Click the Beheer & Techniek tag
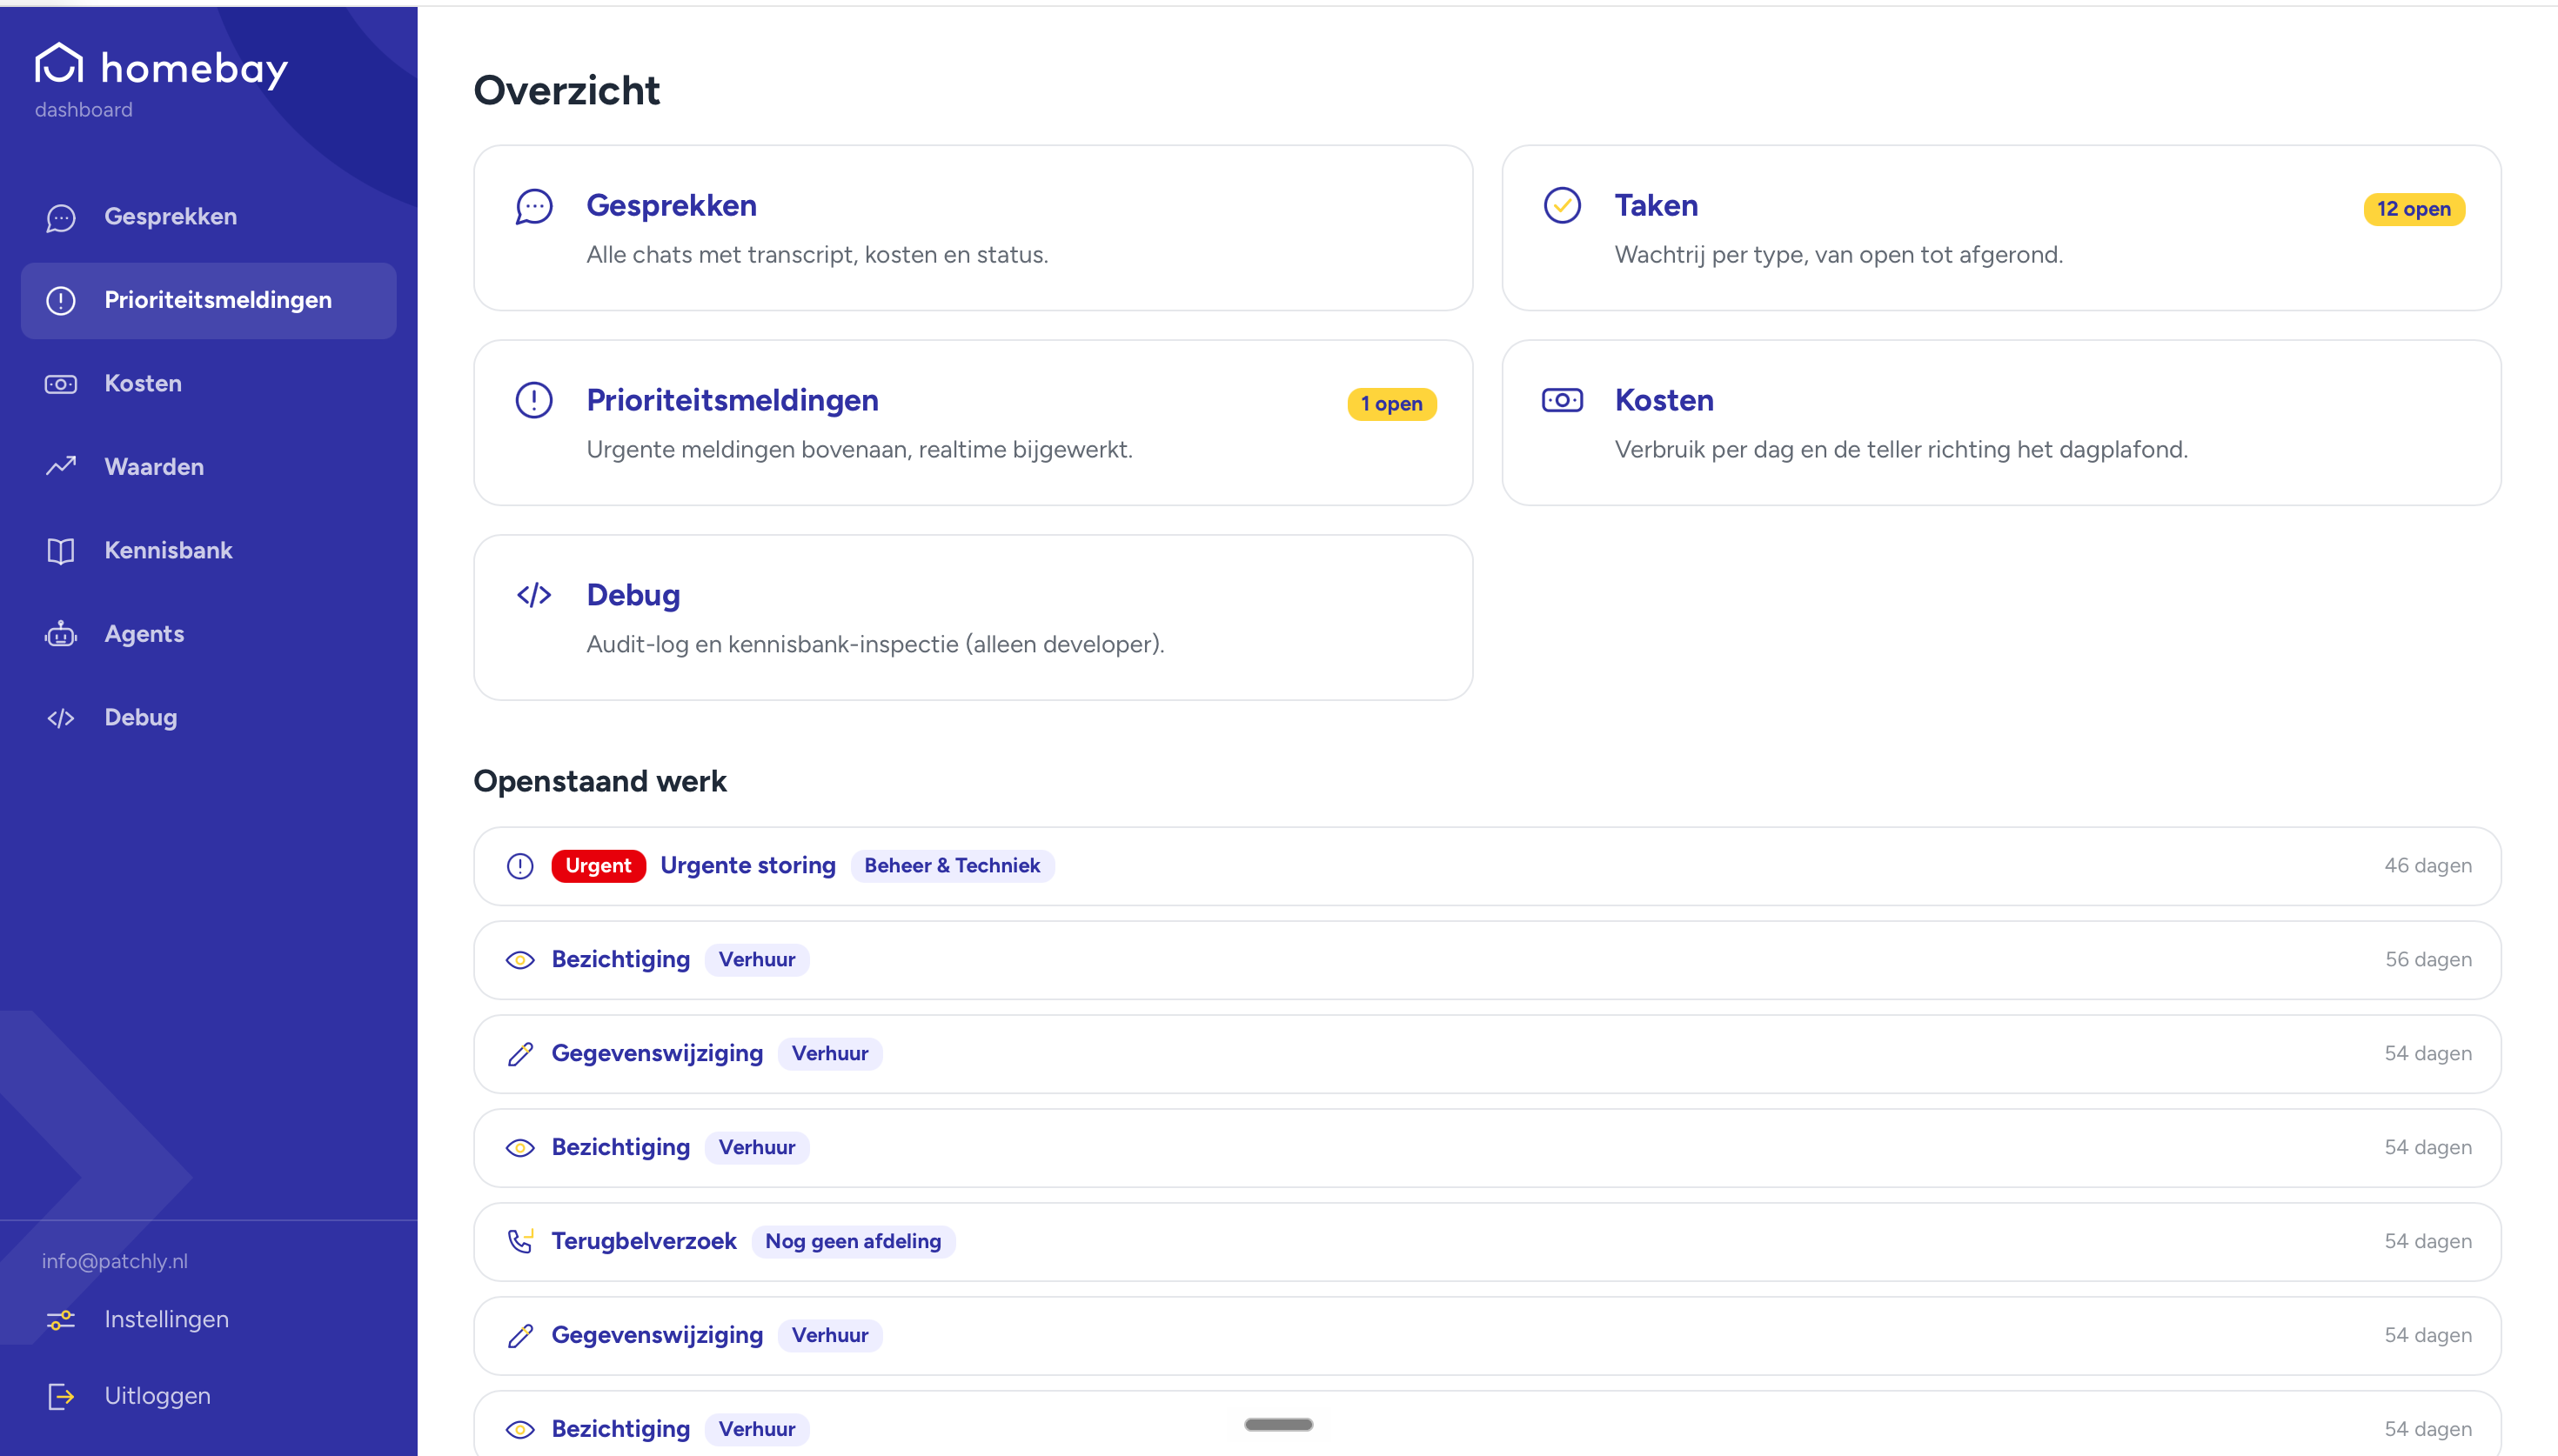 click(952, 866)
